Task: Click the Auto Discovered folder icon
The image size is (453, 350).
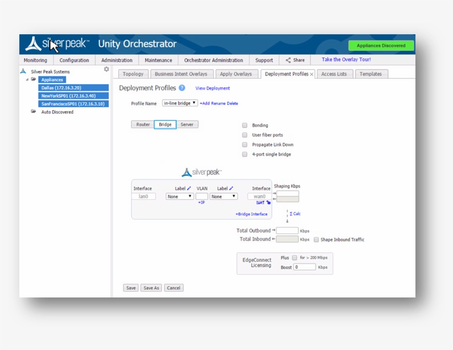Action: click(34, 112)
